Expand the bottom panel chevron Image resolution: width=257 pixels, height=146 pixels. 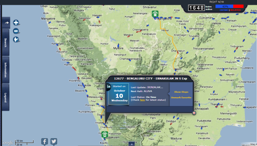point(131,144)
